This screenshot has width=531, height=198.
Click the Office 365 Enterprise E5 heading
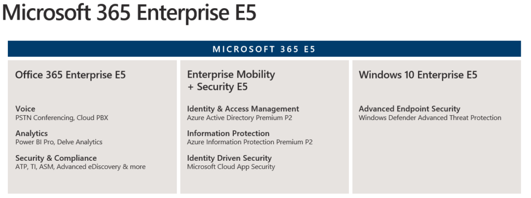(x=71, y=74)
